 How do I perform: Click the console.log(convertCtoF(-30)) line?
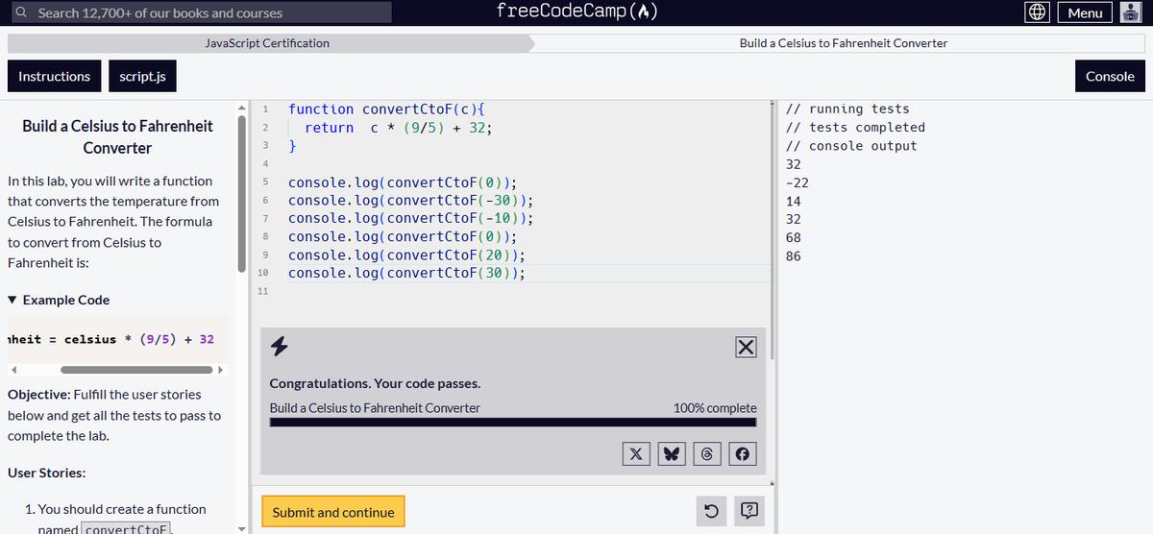pos(410,201)
